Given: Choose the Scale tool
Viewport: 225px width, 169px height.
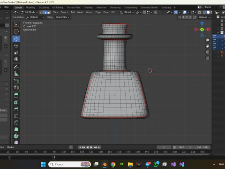Looking at the screenshot, I should pos(16,53).
